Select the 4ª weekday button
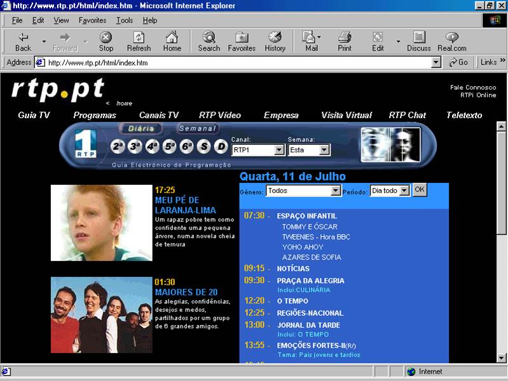The height and width of the screenshot is (381, 508). 152,147
